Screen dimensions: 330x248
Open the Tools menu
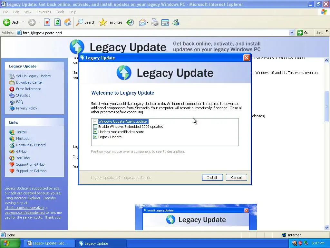60,12
